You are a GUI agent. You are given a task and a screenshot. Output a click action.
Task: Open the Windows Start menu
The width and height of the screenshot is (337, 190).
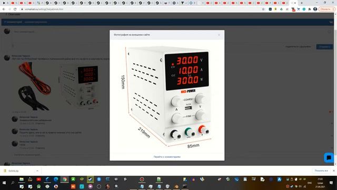(4, 183)
